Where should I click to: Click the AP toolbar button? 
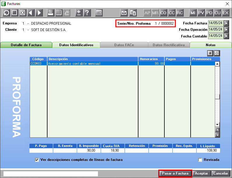147,13
